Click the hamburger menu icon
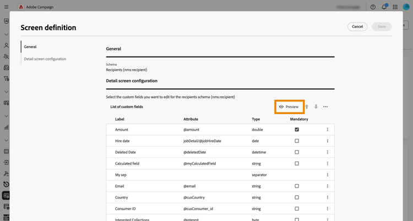The image size is (413, 221). tap(7, 7)
